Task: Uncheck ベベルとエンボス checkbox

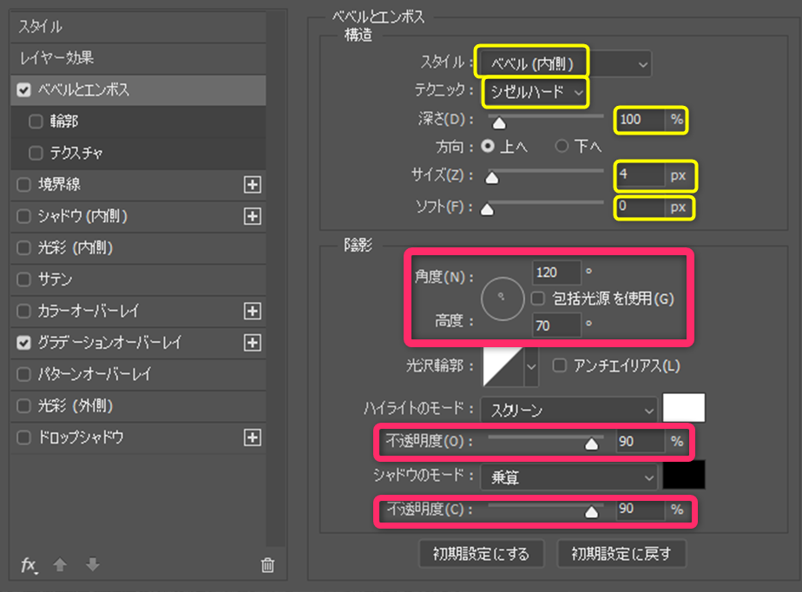Action: coord(23,90)
